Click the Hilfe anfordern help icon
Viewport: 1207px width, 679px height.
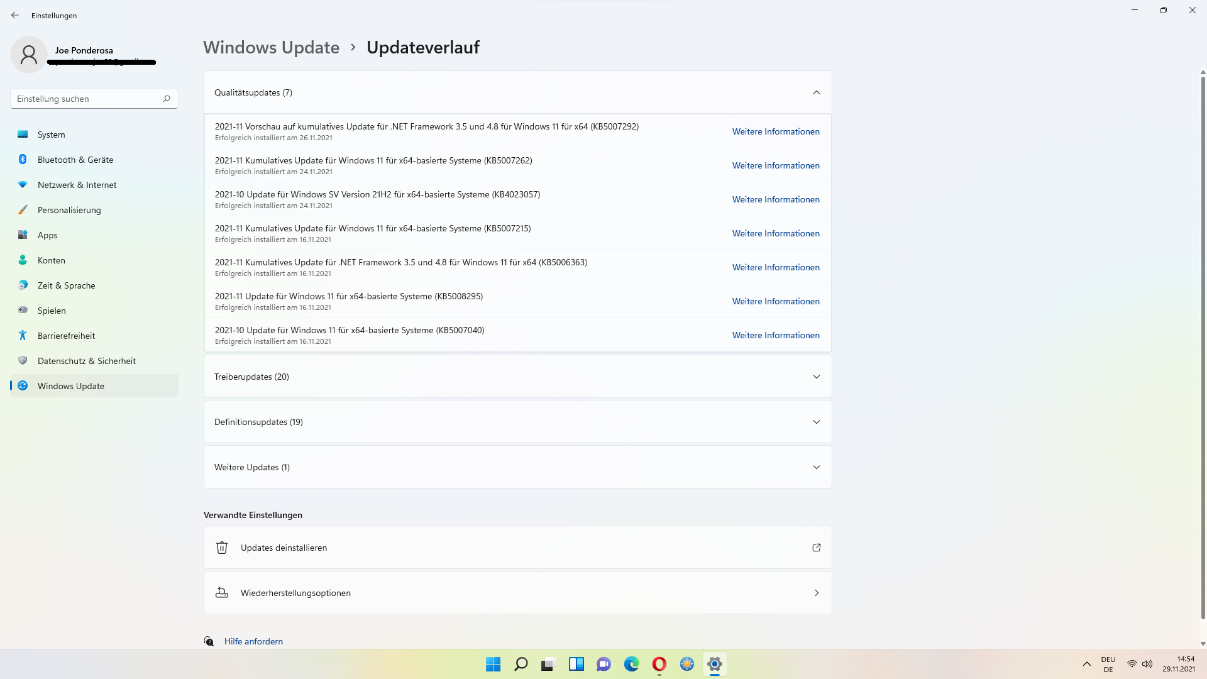(x=209, y=641)
